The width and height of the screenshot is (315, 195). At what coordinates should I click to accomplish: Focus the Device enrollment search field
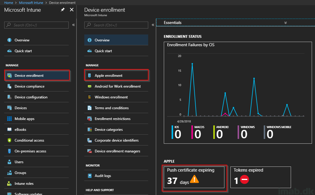pyautogui.click(x=116, y=25)
